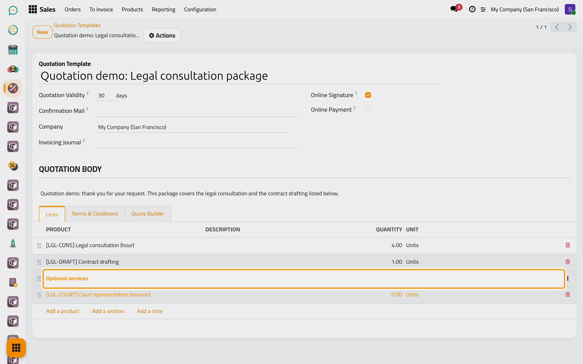Open the My Company (San Francisco) company switcher
The image size is (583, 364).
pos(524,9)
